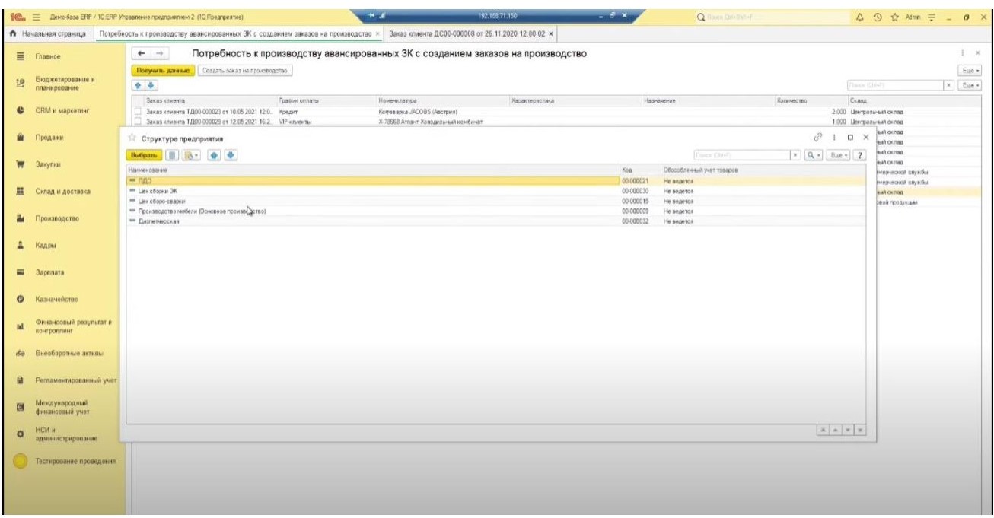Click the copy link icon in dialog header
Image resolution: width=994 pixels, height=518 pixels.
click(819, 137)
